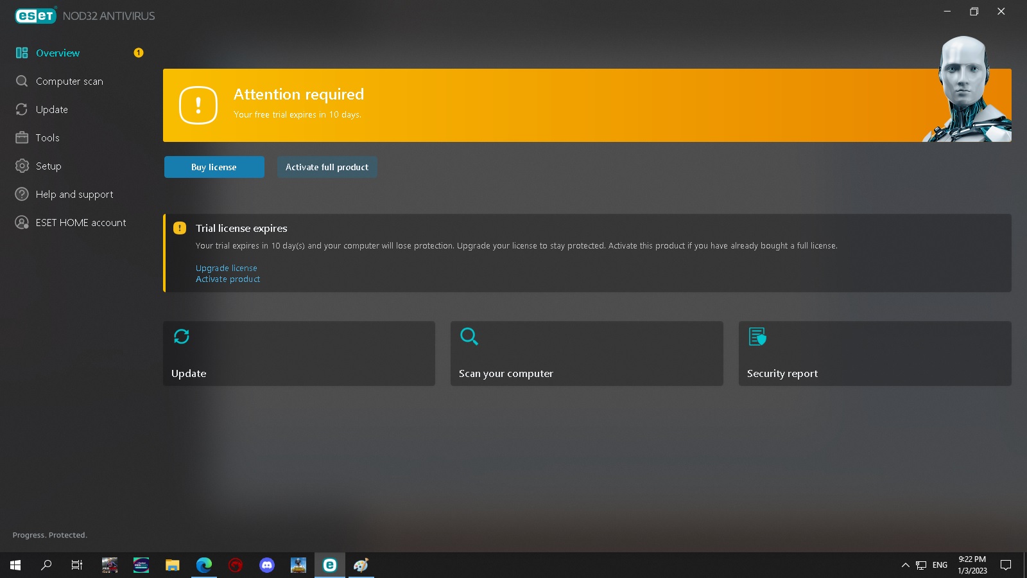Click the Activate full product button
Viewport: 1027px width, 578px height.
[327, 167]
